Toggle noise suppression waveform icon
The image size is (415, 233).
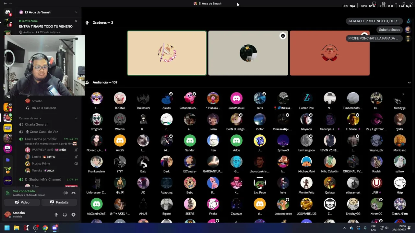click(65, 193)
